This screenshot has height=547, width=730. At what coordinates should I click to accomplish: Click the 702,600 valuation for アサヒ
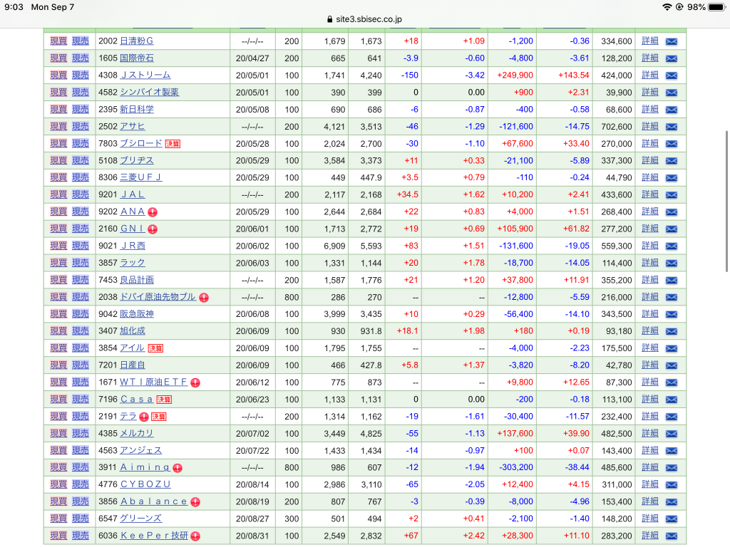[617, 127]
